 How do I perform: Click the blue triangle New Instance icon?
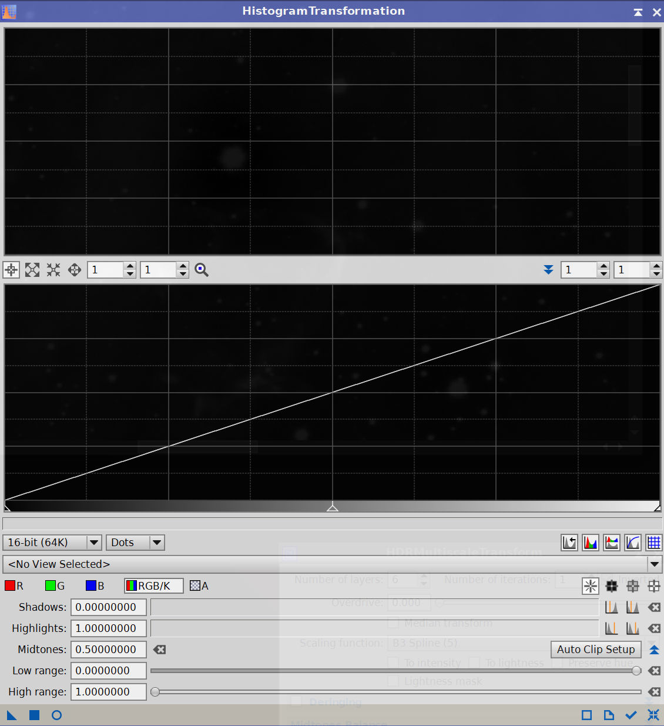coord(12,715)
